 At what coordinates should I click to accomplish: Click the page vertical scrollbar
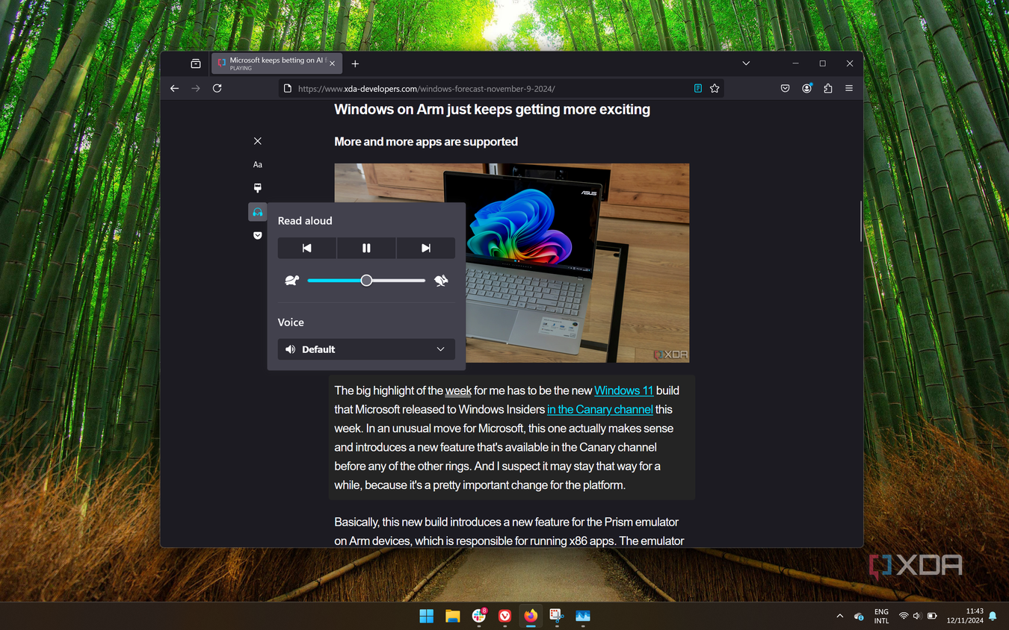point(861,221)
